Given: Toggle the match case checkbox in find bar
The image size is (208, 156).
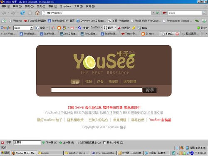Looking at the screenshot, I should click(104, 143).
